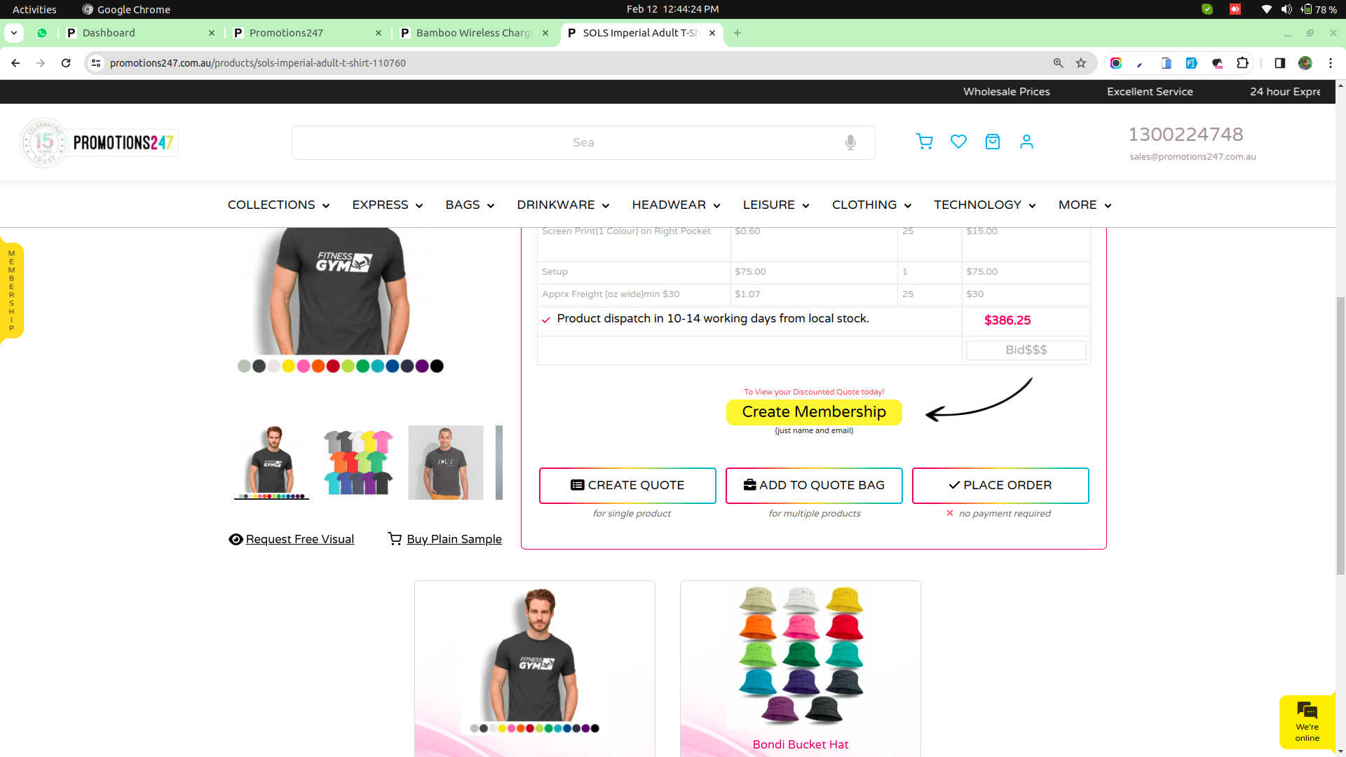Reload the page with the refresh icon

point(66,63)
